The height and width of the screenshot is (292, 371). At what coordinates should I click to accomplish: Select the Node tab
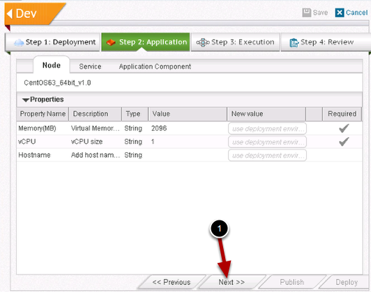(x=52, y=65)
